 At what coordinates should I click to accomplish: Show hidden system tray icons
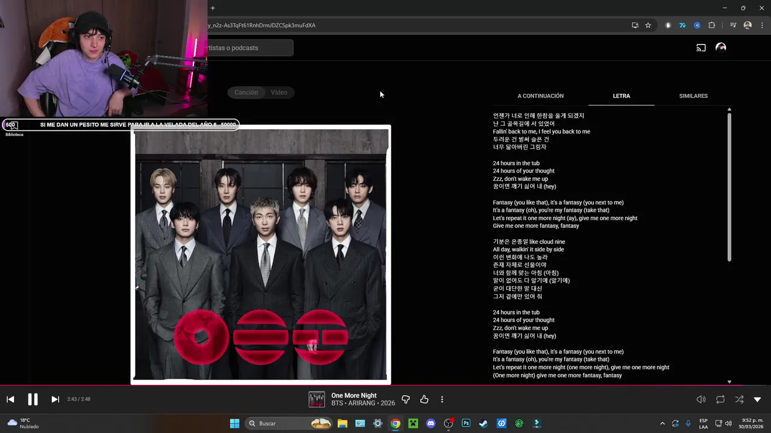click(x=663, y=423)
